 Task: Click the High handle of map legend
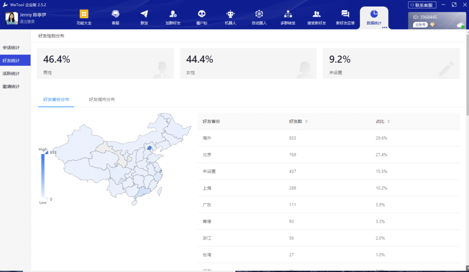47,152
